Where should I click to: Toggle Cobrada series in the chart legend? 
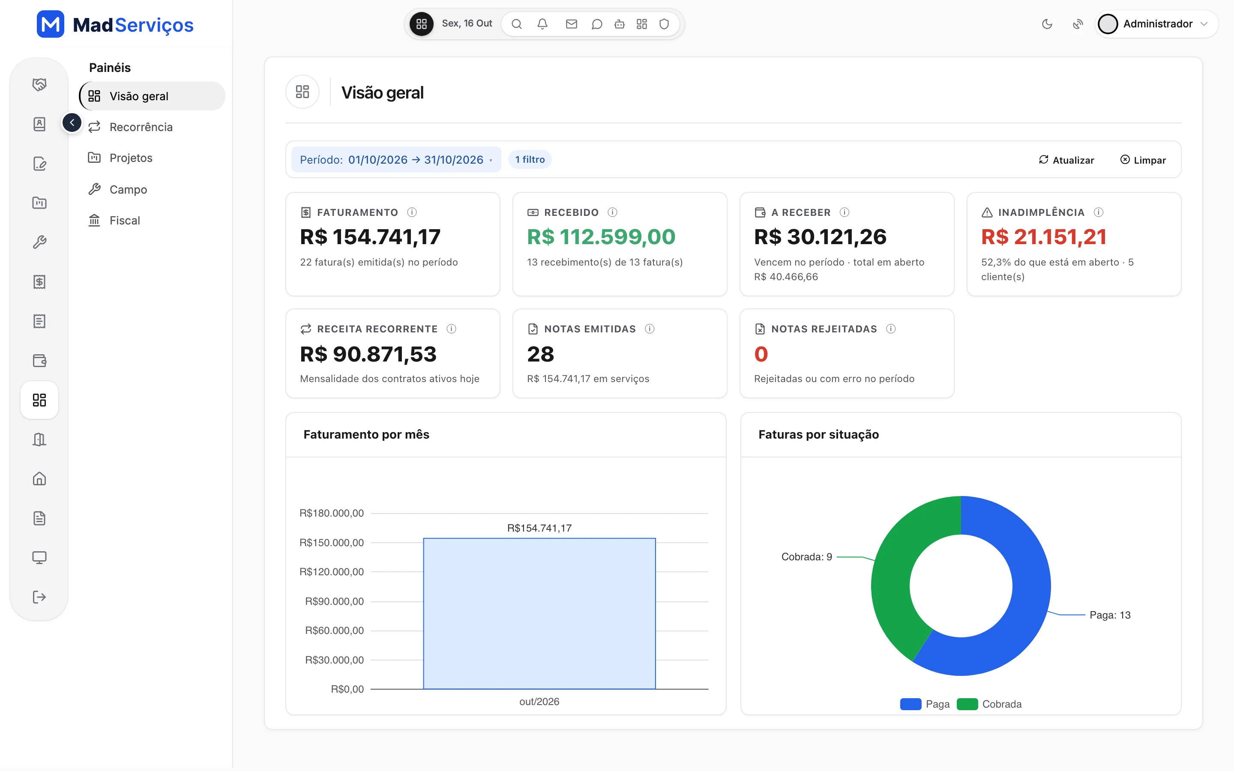click(989, 704)
